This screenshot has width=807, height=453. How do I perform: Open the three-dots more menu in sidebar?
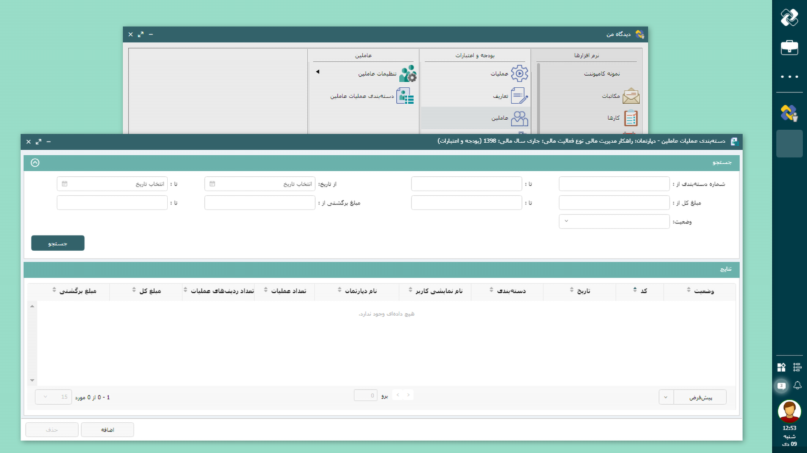(x=789, y=77)
